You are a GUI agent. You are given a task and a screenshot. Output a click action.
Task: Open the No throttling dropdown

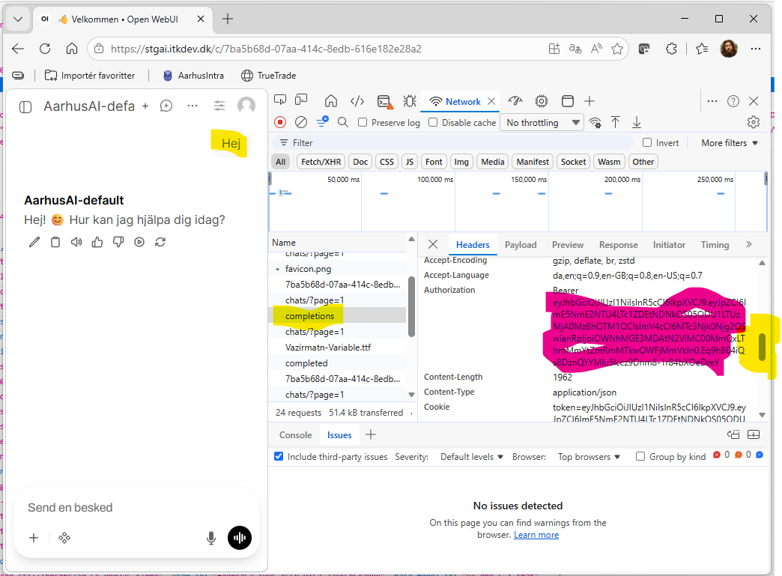coord(542,123)
